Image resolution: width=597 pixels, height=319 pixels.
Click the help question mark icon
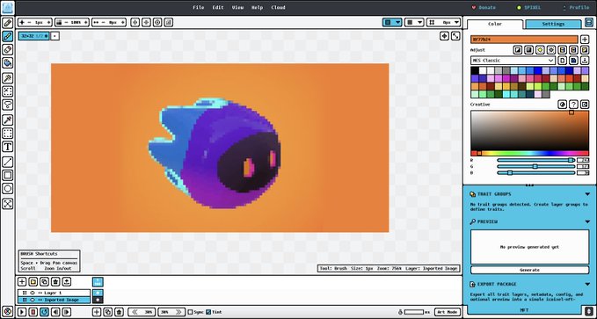coord(573,105)
